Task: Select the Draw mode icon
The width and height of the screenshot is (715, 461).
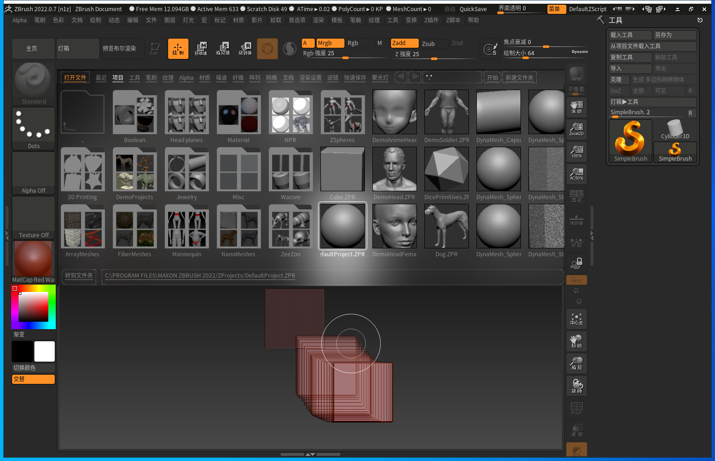Action: tap(178, 48)
